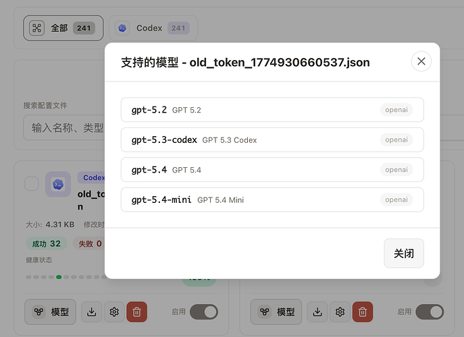Select the gpt-5.4-mini model row
Screen dimensions: 464x337
pos(272,200)
